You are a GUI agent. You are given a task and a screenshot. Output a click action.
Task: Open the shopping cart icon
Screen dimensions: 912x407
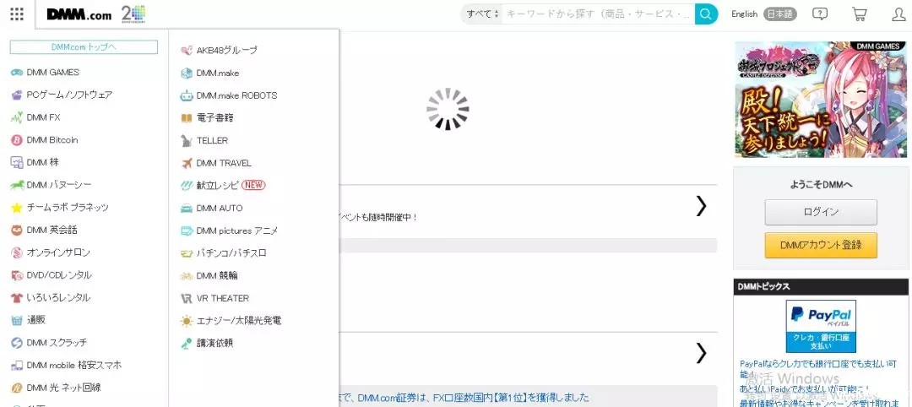[860, 14]
